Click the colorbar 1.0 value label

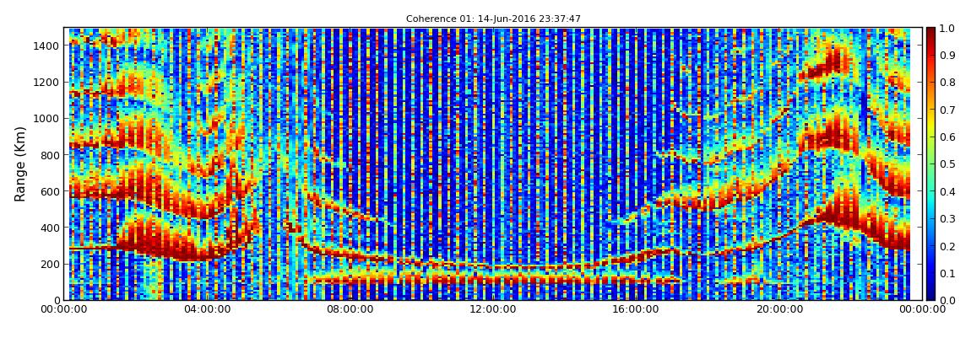click(947, 29)
